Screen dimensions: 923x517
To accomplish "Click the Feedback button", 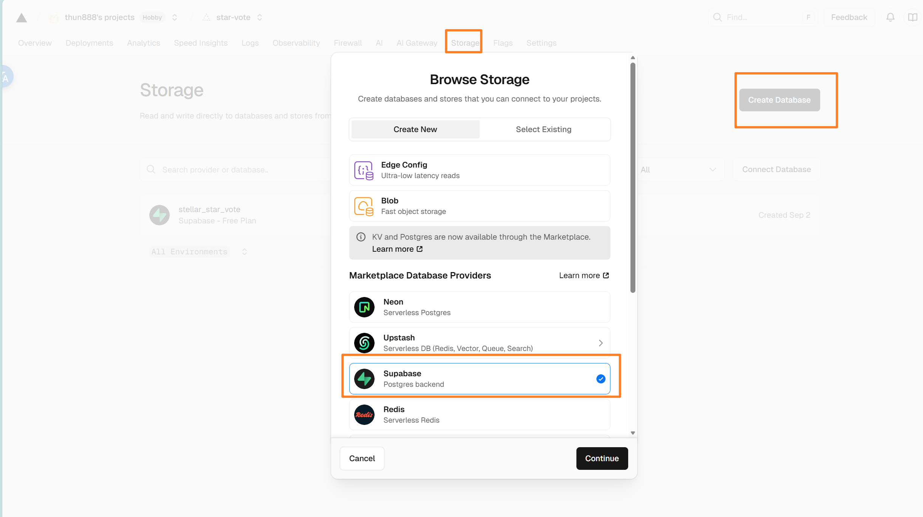I will (x=849, y=17).
